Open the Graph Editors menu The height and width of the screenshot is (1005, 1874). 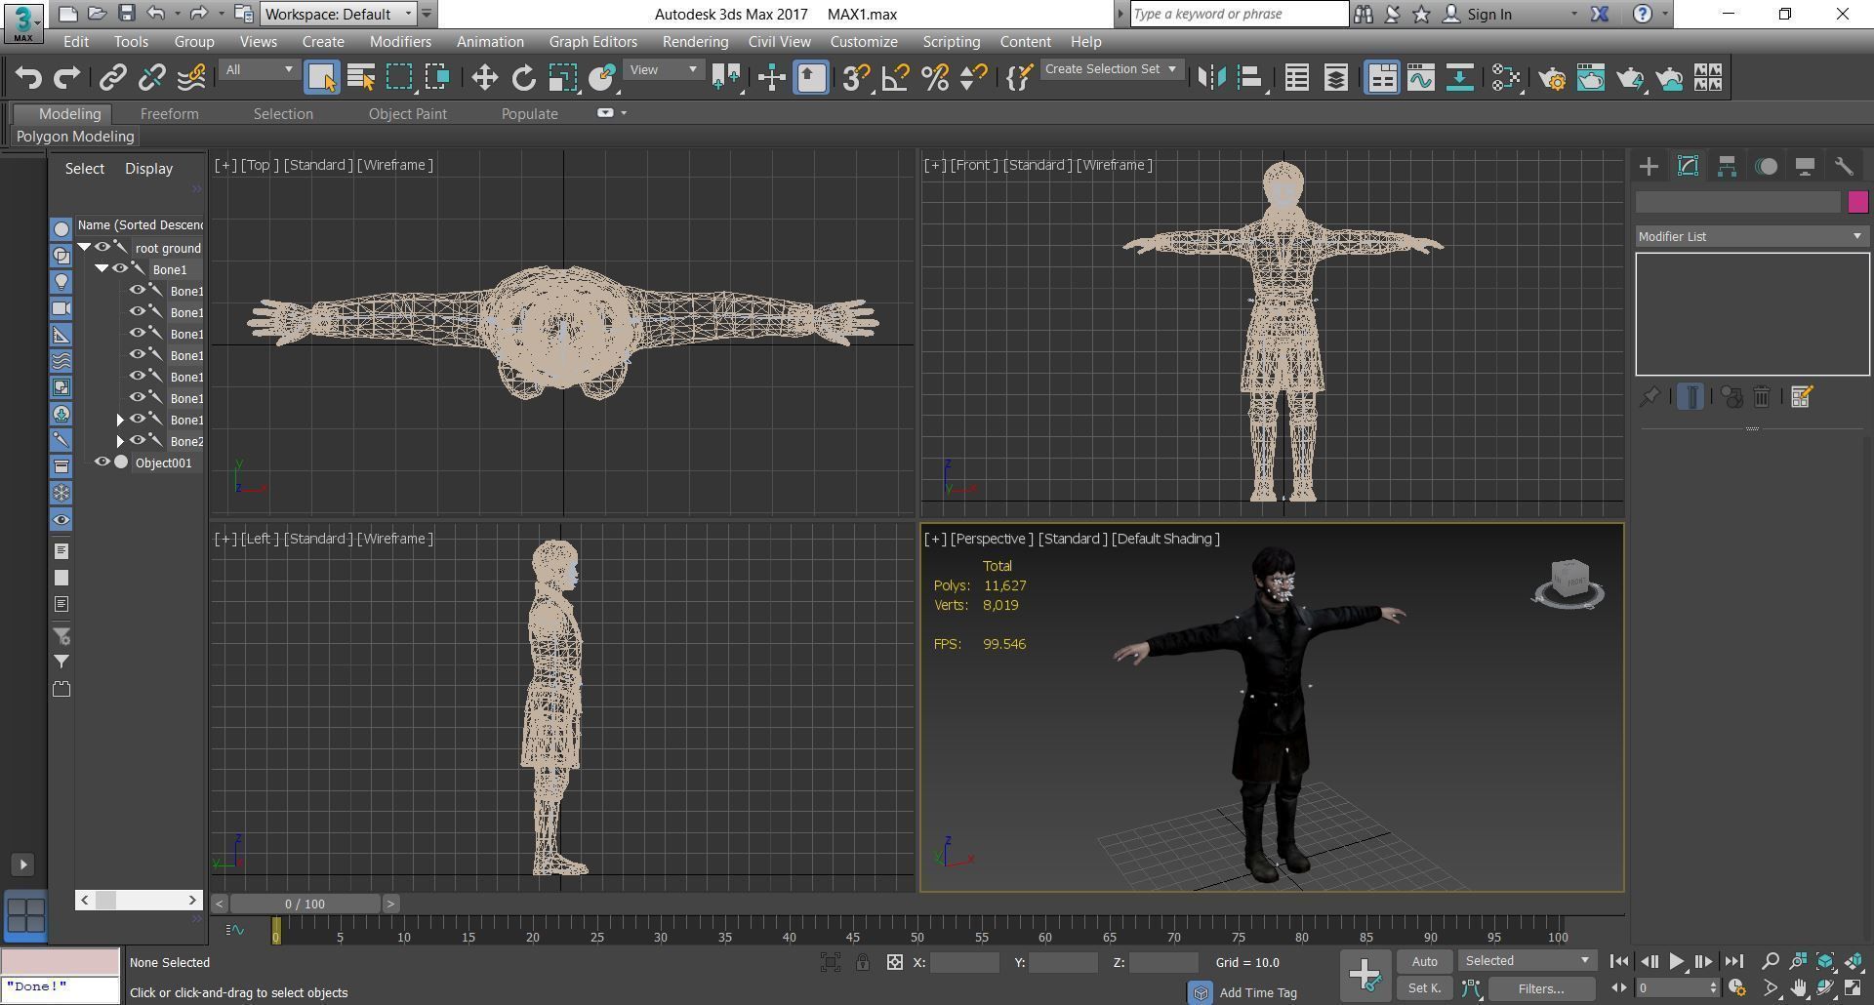[592, 42]
